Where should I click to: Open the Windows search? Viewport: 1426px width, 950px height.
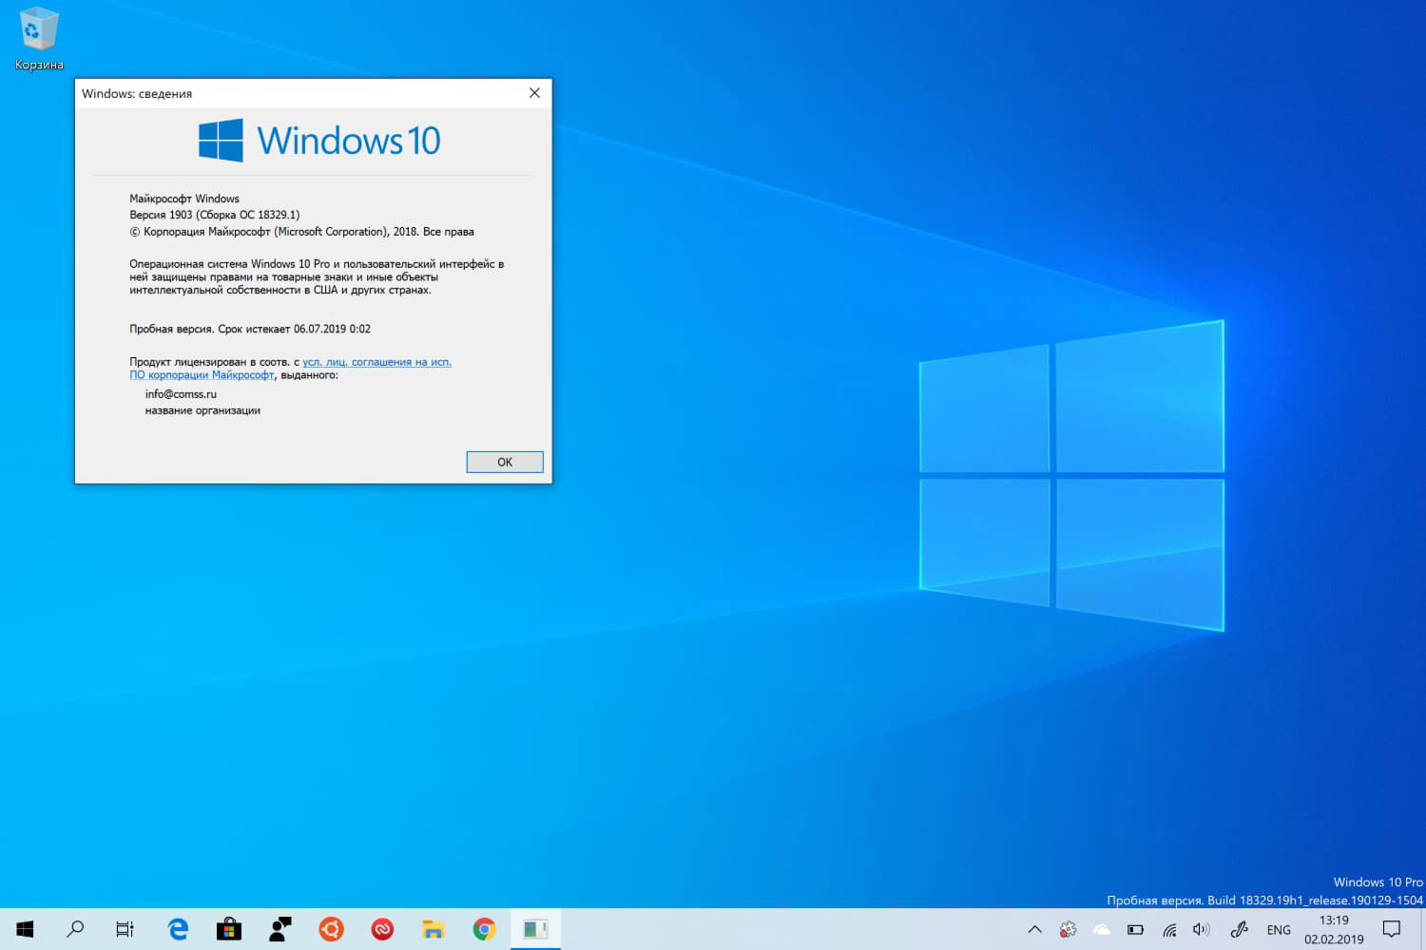click(x=75, y=929)
